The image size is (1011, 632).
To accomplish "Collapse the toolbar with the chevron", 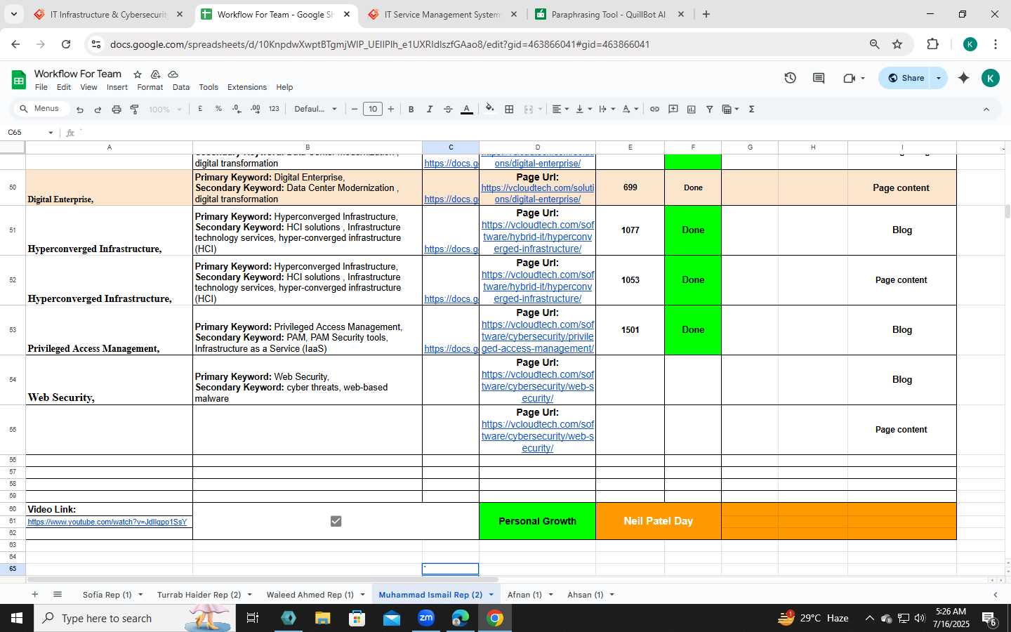I will pyautogui.click(x=986, y=109).
